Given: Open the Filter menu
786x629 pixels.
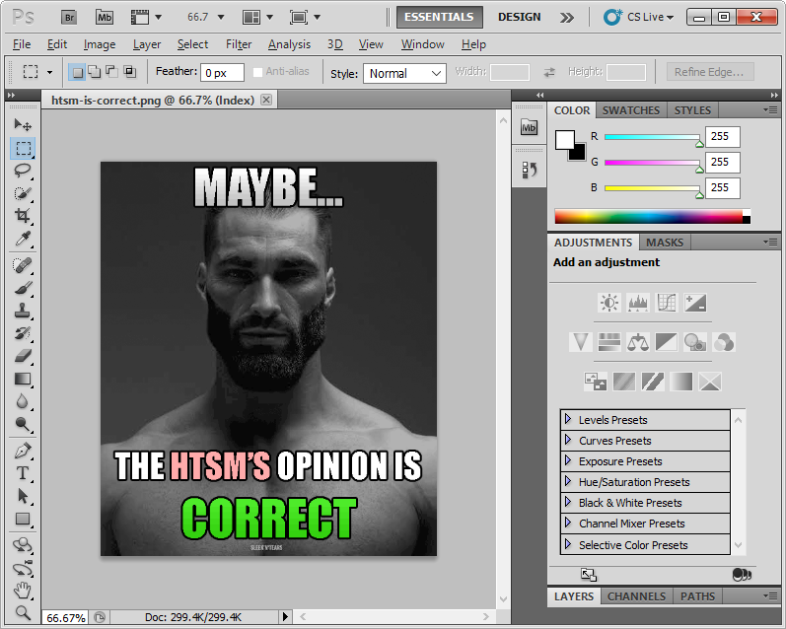Looking at the screenshot, I should (x=239, y=44).
